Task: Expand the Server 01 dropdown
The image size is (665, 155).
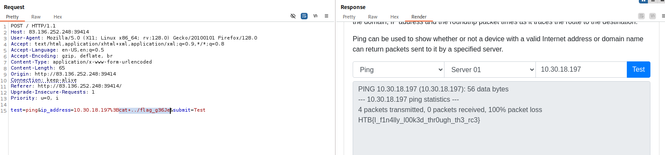Action: pos(490,70)
